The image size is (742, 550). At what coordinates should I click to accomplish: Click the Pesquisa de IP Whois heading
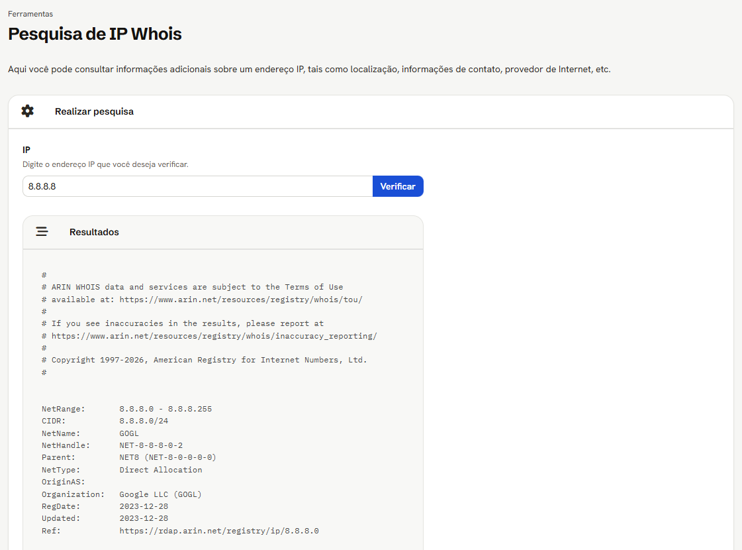pyautogui.click(x=95, y=34)
